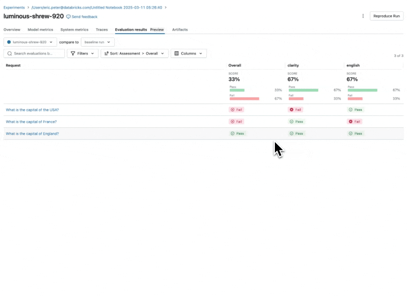Click the Send feedback speech bubble icon
407x296 pixels.
pos(69,17)
